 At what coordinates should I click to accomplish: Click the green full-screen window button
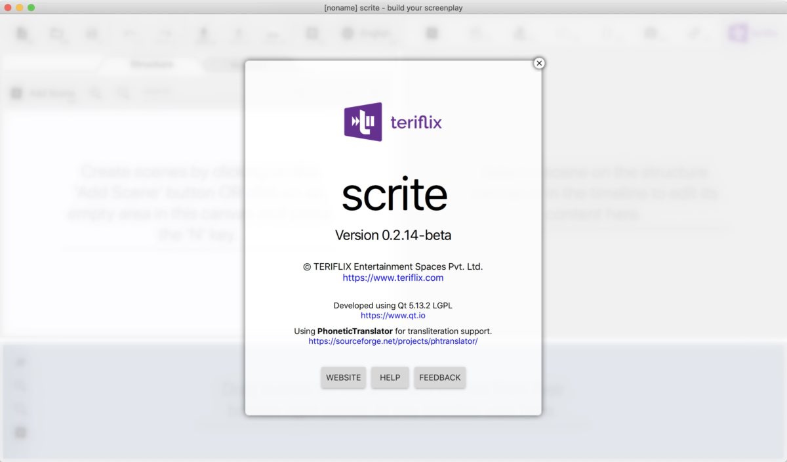pyautogui.click(x=31, y=7)
